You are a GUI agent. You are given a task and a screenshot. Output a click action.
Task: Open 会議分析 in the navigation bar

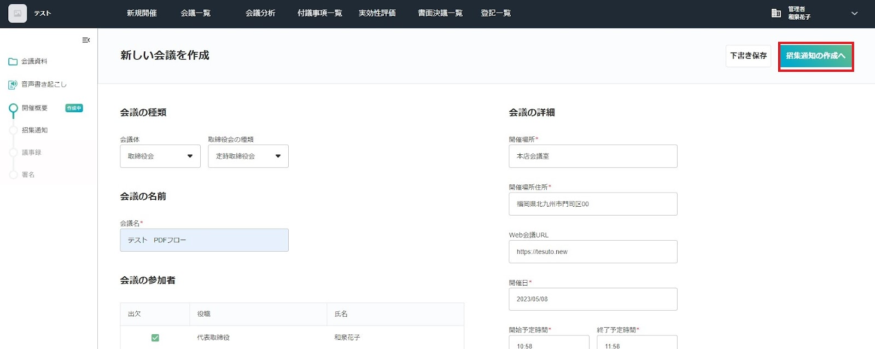(x=260, y=13)
